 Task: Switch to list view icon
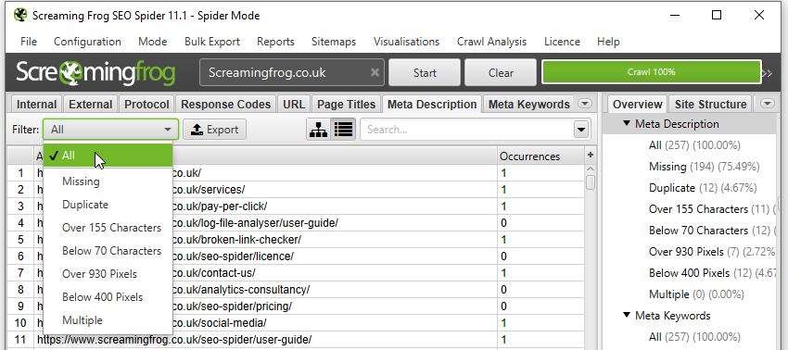click(344, 130)
